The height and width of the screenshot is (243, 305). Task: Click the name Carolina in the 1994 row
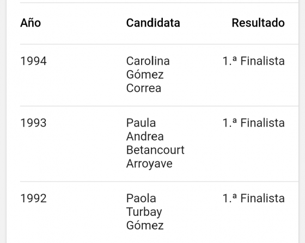point(148,61)
